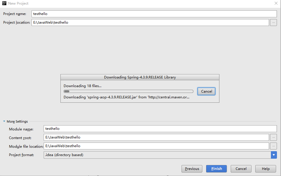Image resolution: width=281 pixels, height=176 pixels.
Task: Click the download dialog title bar
Action: click(140, 77)
